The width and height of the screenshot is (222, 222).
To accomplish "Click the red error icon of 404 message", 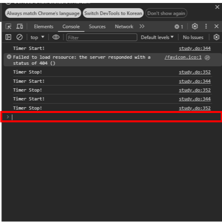I will click(x=9, y=57).
